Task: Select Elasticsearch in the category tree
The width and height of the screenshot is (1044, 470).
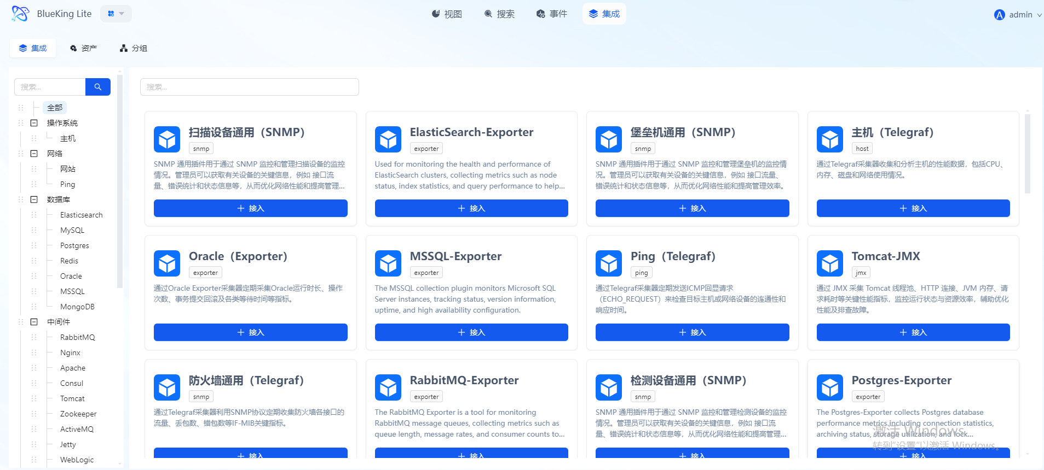Action: click(x=82, y=215)
